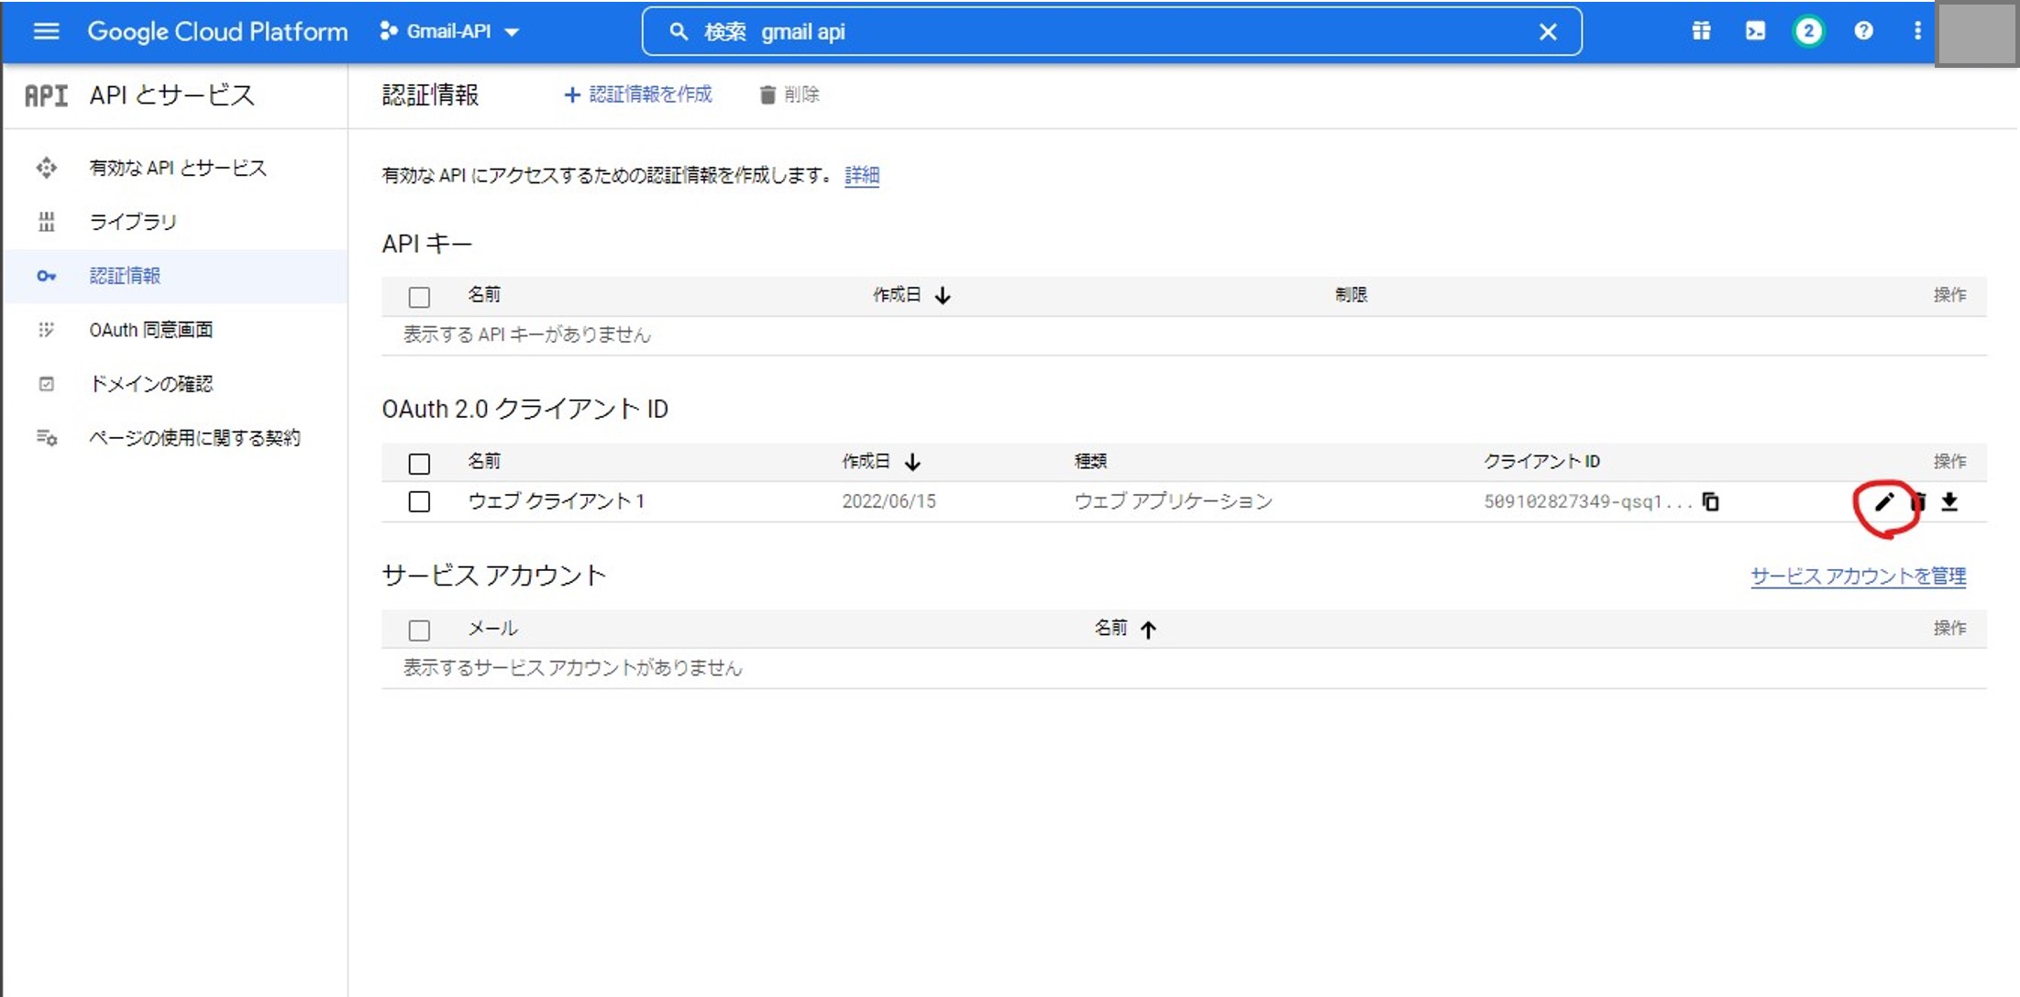2020x997 pixels.
Task: Click the API とサービス header icon
Action: click(46, 95)
